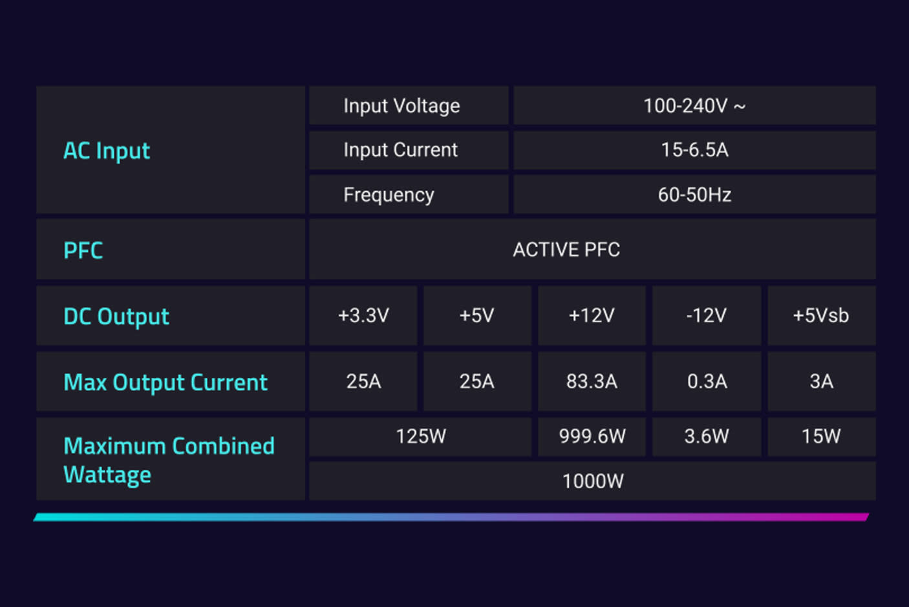Click the DC Output row header
The height and width of the screenshot is (607, 909).
116,316
